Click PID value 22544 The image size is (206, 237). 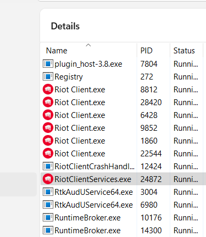click(x=151, y=154)
